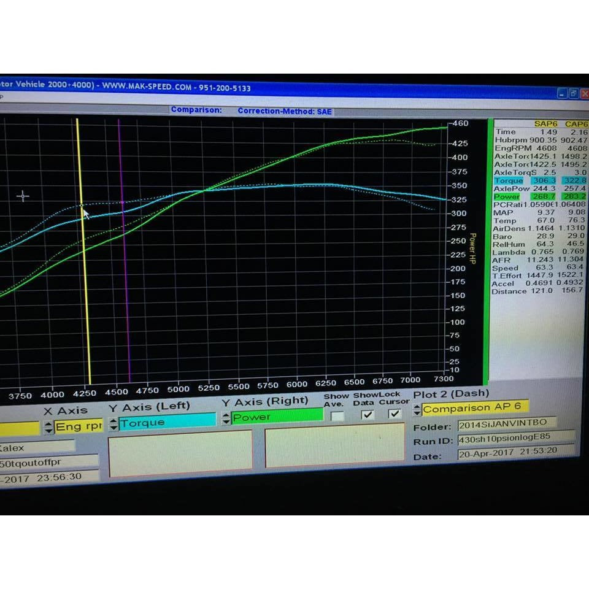
Task: Click the CAP6 column header
Action: (x=576, y=125)
